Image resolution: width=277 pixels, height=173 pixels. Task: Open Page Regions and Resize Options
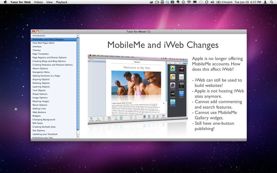click(x=54, y=57)
